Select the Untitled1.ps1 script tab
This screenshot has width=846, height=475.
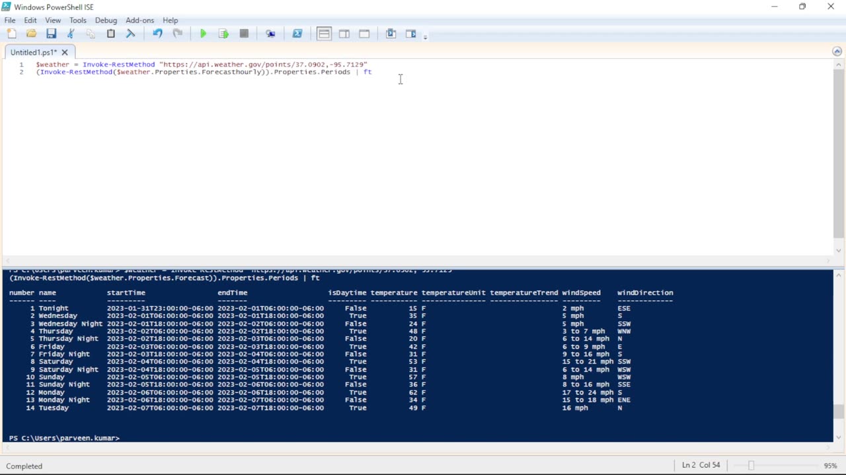[34, 52]
